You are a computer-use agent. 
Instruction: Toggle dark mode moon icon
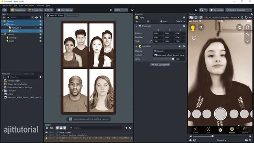point(196,10)
